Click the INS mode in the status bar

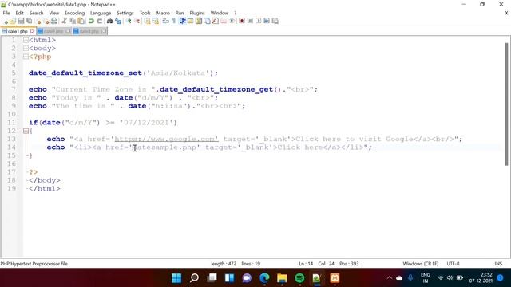pyautogui.click(x=498, y=264)
